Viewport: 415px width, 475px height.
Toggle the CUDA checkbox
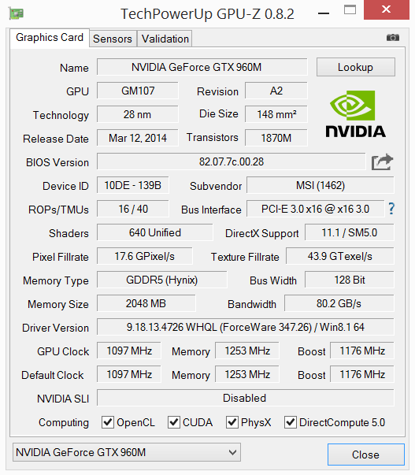pos(173,422)
